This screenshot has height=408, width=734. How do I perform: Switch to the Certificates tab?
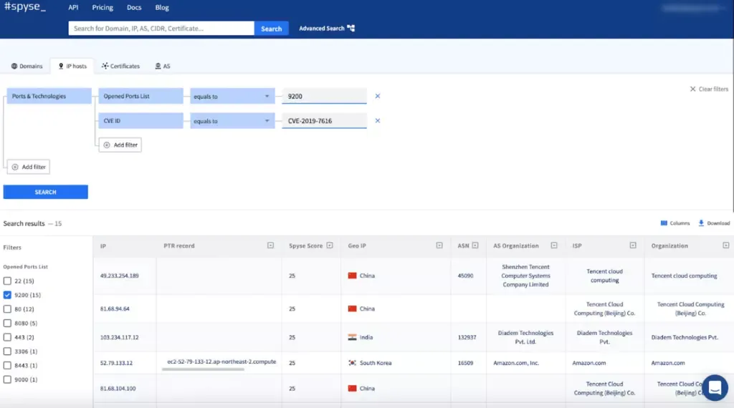tap(120, 66)
